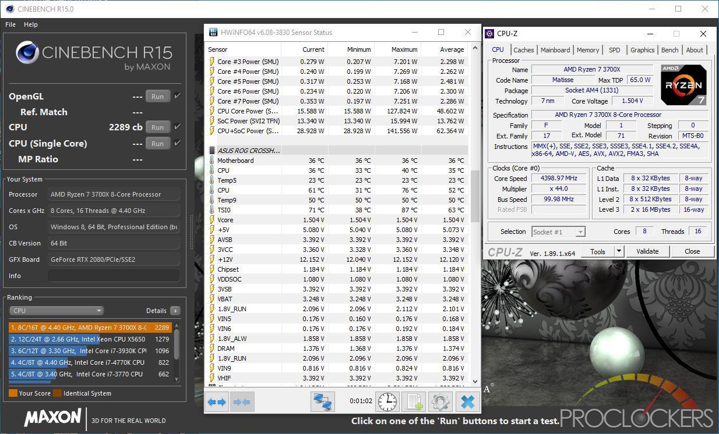Run the CPU multi-core test in Cinebench
This screenshot has height=434, width=719.
tap(157, 127)
